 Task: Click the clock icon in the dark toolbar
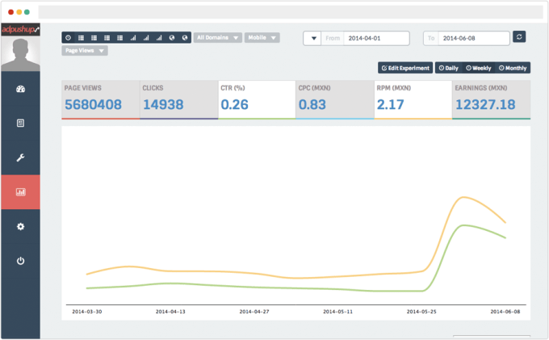pyautogui.click(x=68, y=38)
